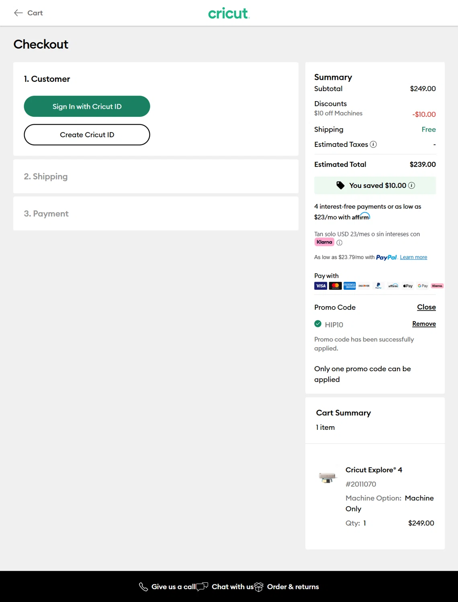This screenshot has height=602, width=458.
Task: Open PayPal Learn more link
Action: click(x=413, y=257)
